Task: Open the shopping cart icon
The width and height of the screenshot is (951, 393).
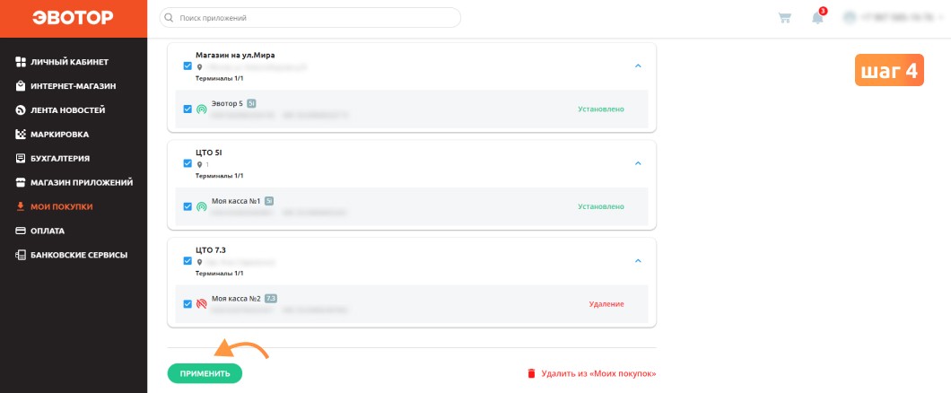Action: (784, 18)
